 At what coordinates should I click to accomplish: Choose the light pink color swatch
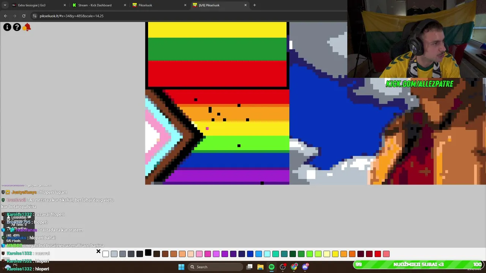199,254
